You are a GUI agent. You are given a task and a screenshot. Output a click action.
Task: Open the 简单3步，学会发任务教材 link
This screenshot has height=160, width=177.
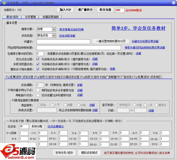point(138,28)
